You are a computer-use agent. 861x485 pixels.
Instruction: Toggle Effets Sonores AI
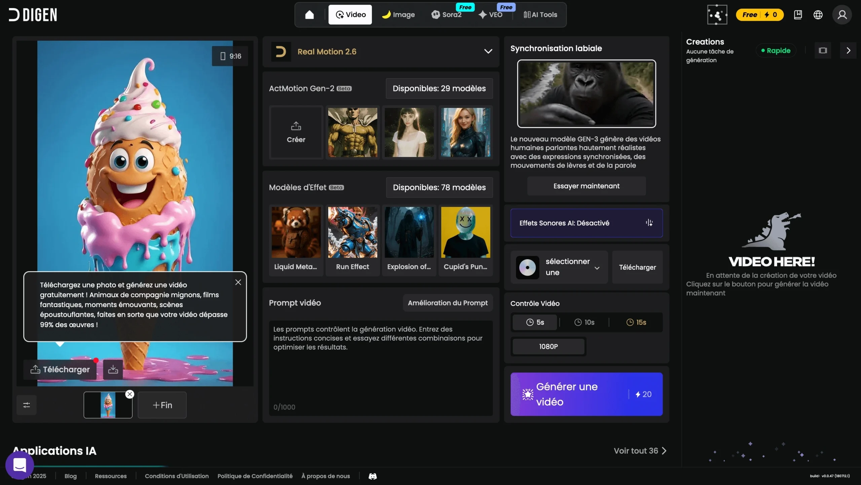coord(586,223)
